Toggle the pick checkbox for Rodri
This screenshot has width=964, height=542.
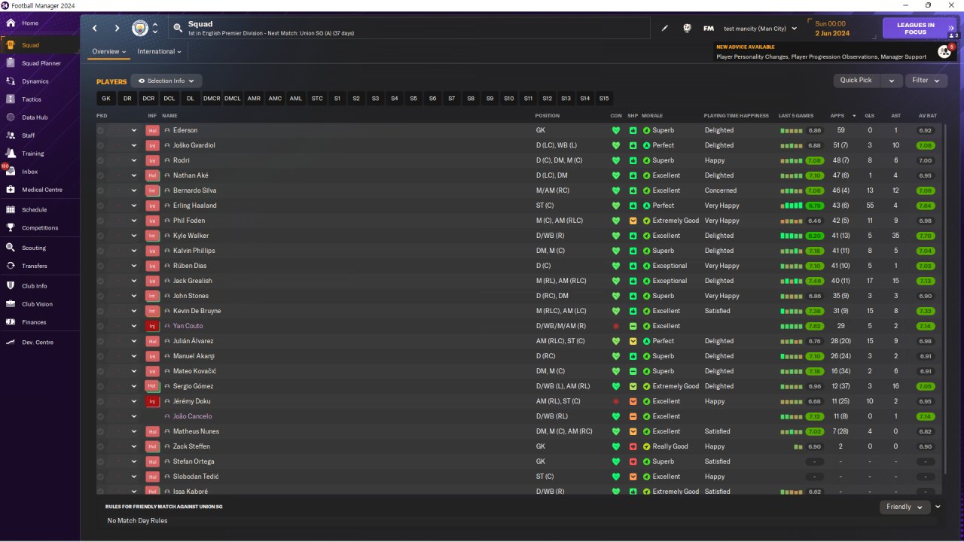pyautogui.click(x=101, y=160)
